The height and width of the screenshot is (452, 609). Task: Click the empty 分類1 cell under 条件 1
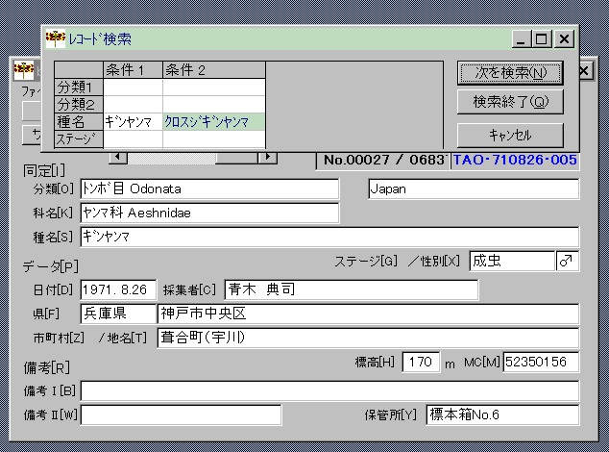[133, 88]
